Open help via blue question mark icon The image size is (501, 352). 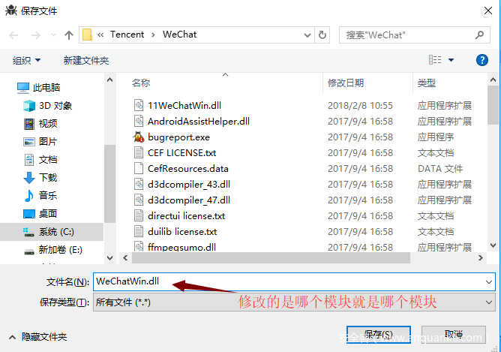pos(481,60)
